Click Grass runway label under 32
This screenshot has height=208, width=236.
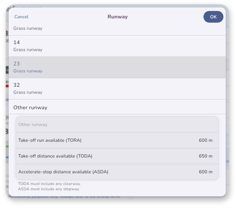point(28,92)
